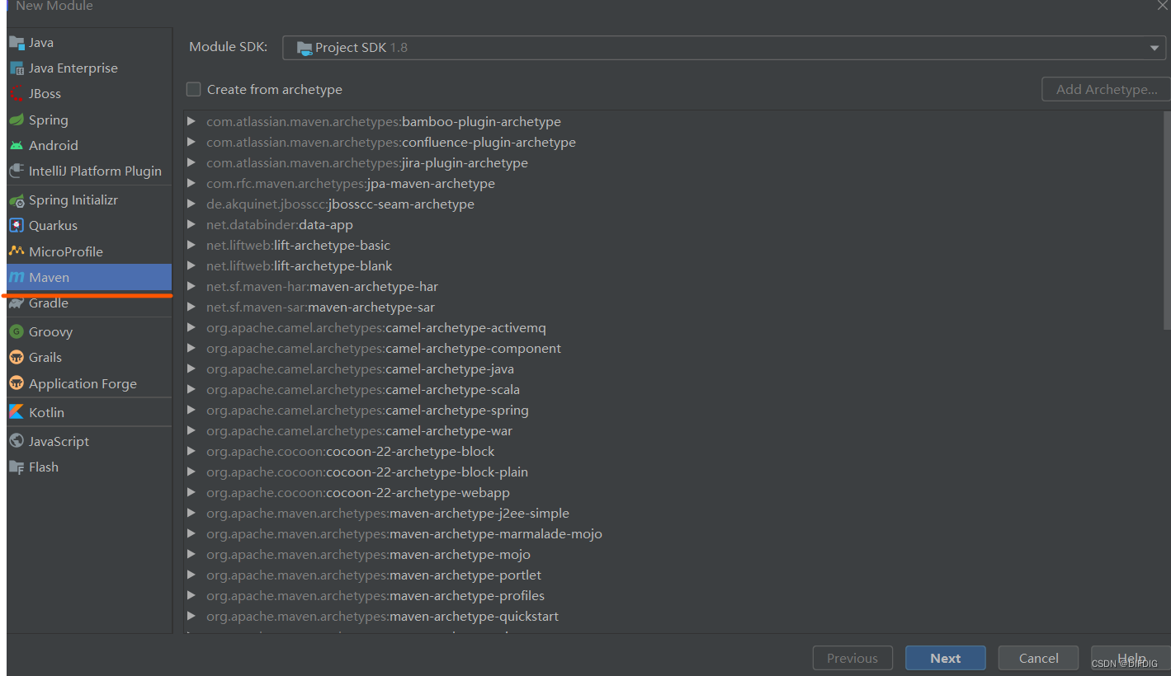Image resolution: width=1171 pixels, height=676 pixels.
Task: Click the Android robot icon
Action: point(17,145)
